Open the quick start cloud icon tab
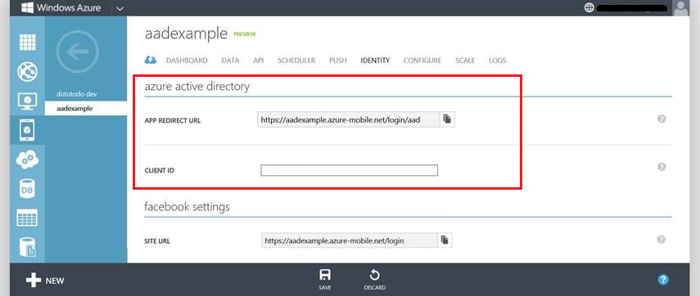700x296 pixels. [x=151, y=60]
